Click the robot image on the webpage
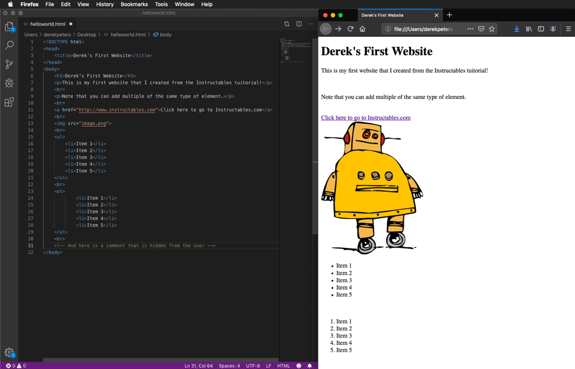Image resolution: width=575 pixels, height=369 pixels. [x=372, y=188]
